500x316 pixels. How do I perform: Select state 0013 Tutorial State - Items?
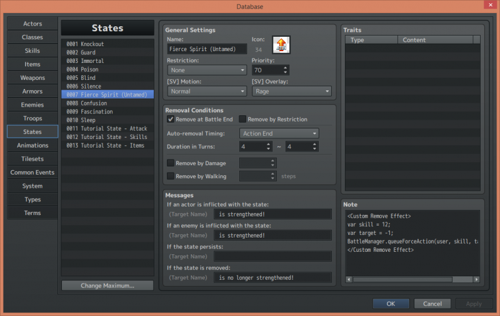point(107,145)
